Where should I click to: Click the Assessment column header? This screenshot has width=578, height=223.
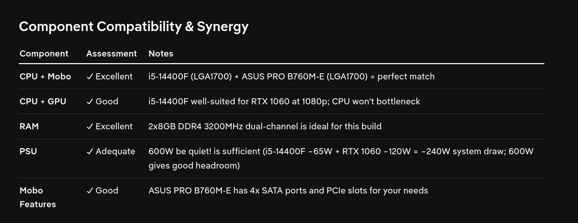112,54
